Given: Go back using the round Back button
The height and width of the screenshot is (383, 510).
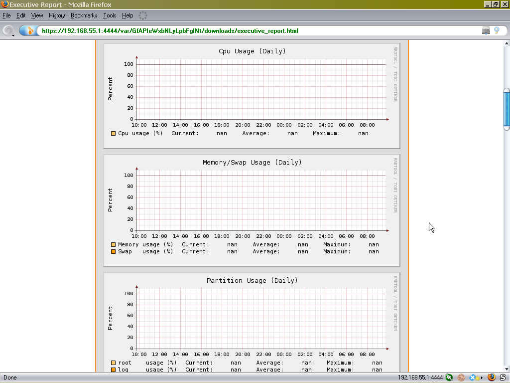Looking at the screenshot, I should click(8, 30).
